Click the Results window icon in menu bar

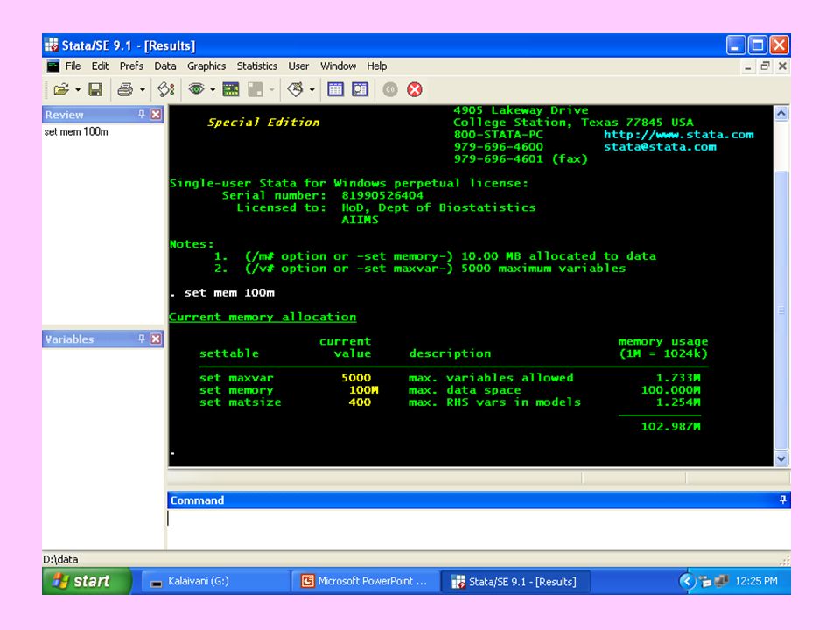pyautogui.click(x=53, y=66)
